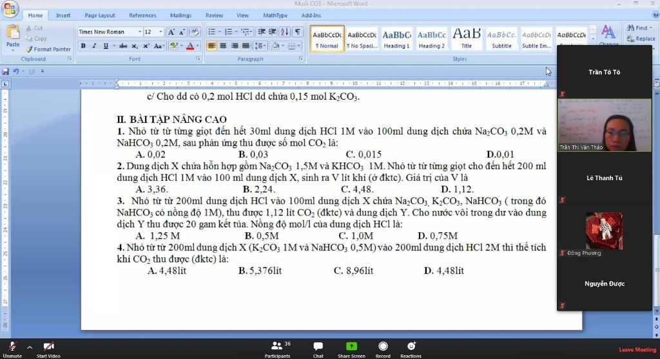The height and width of the screenshot is (359, 660).
Task: Click the Zoom Record icon
Action: tap(383, 349)
